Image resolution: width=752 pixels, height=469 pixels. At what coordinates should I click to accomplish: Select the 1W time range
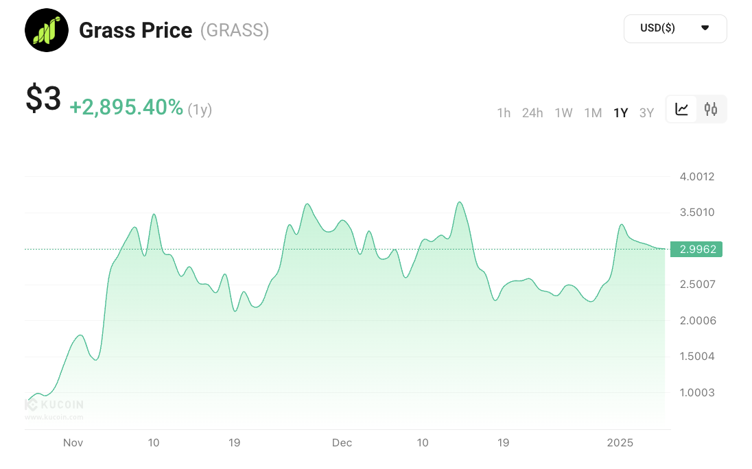tap(563, 113)
